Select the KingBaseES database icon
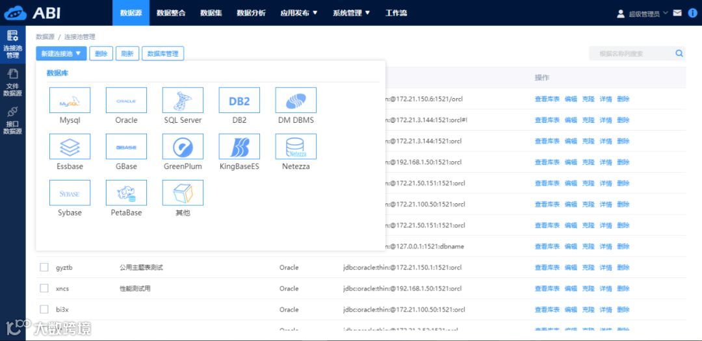The image size is (702, 341). pos(239,146)
